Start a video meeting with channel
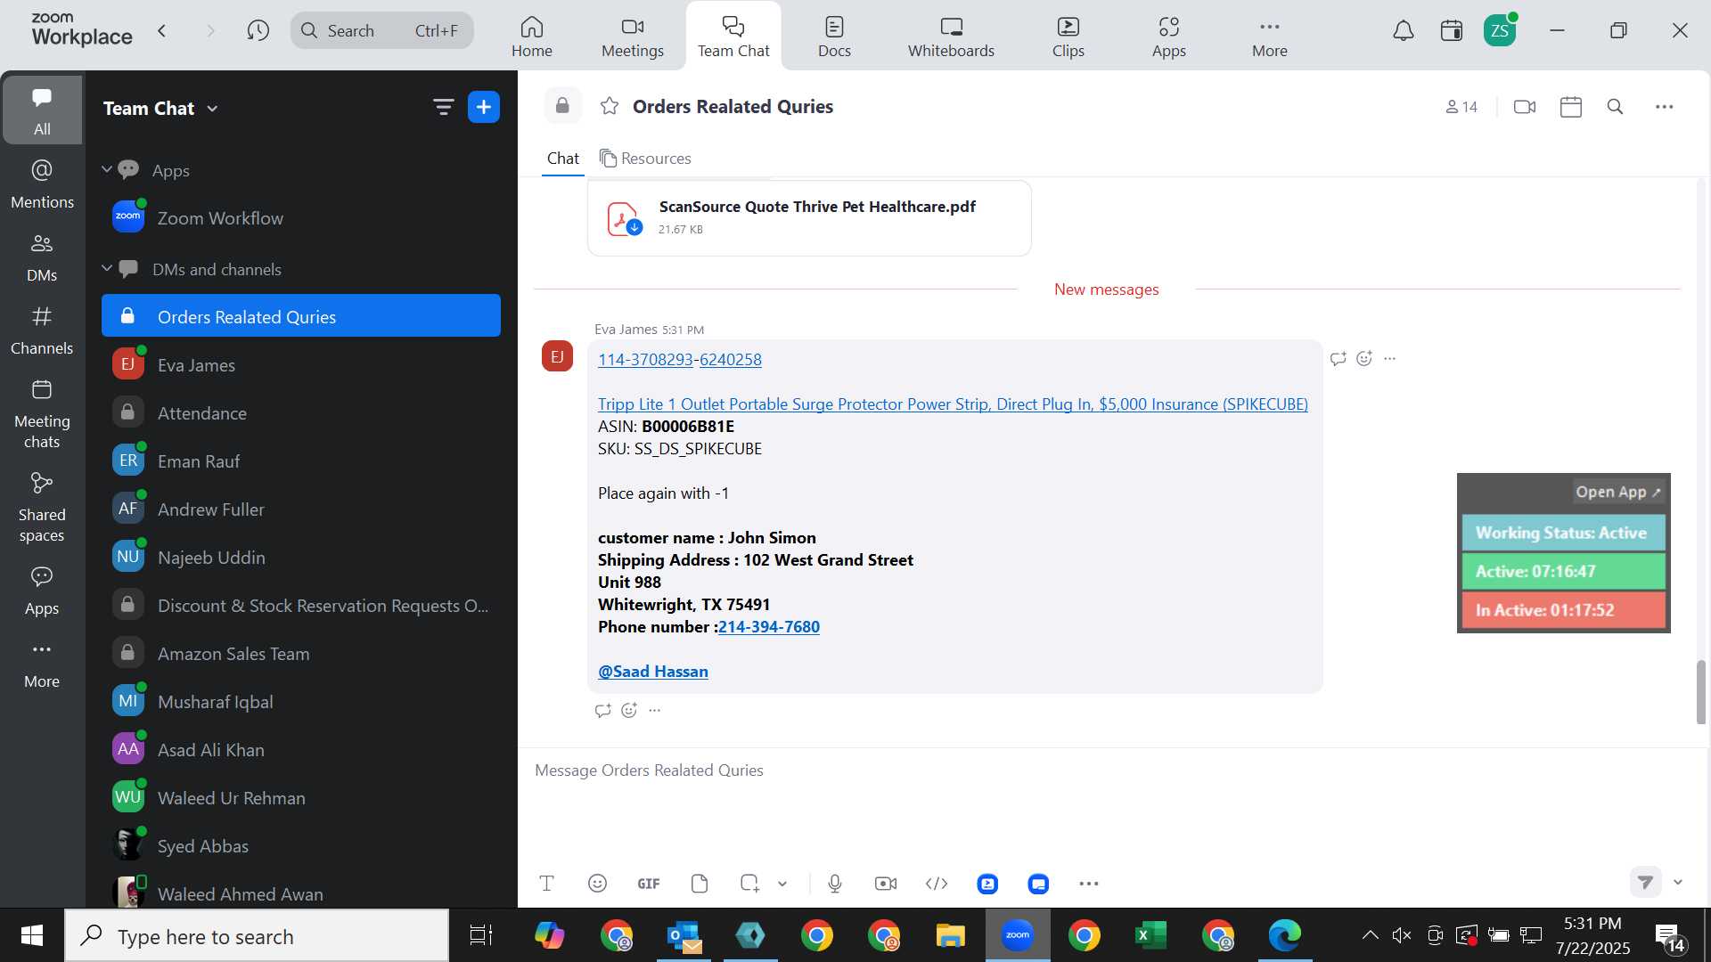 pos(1525,107)
